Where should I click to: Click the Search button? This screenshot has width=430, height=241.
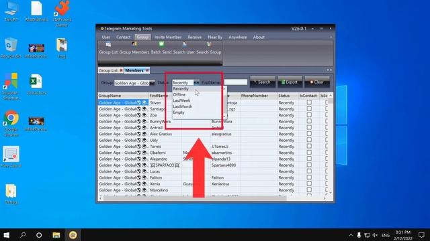[x=263, y=82]
